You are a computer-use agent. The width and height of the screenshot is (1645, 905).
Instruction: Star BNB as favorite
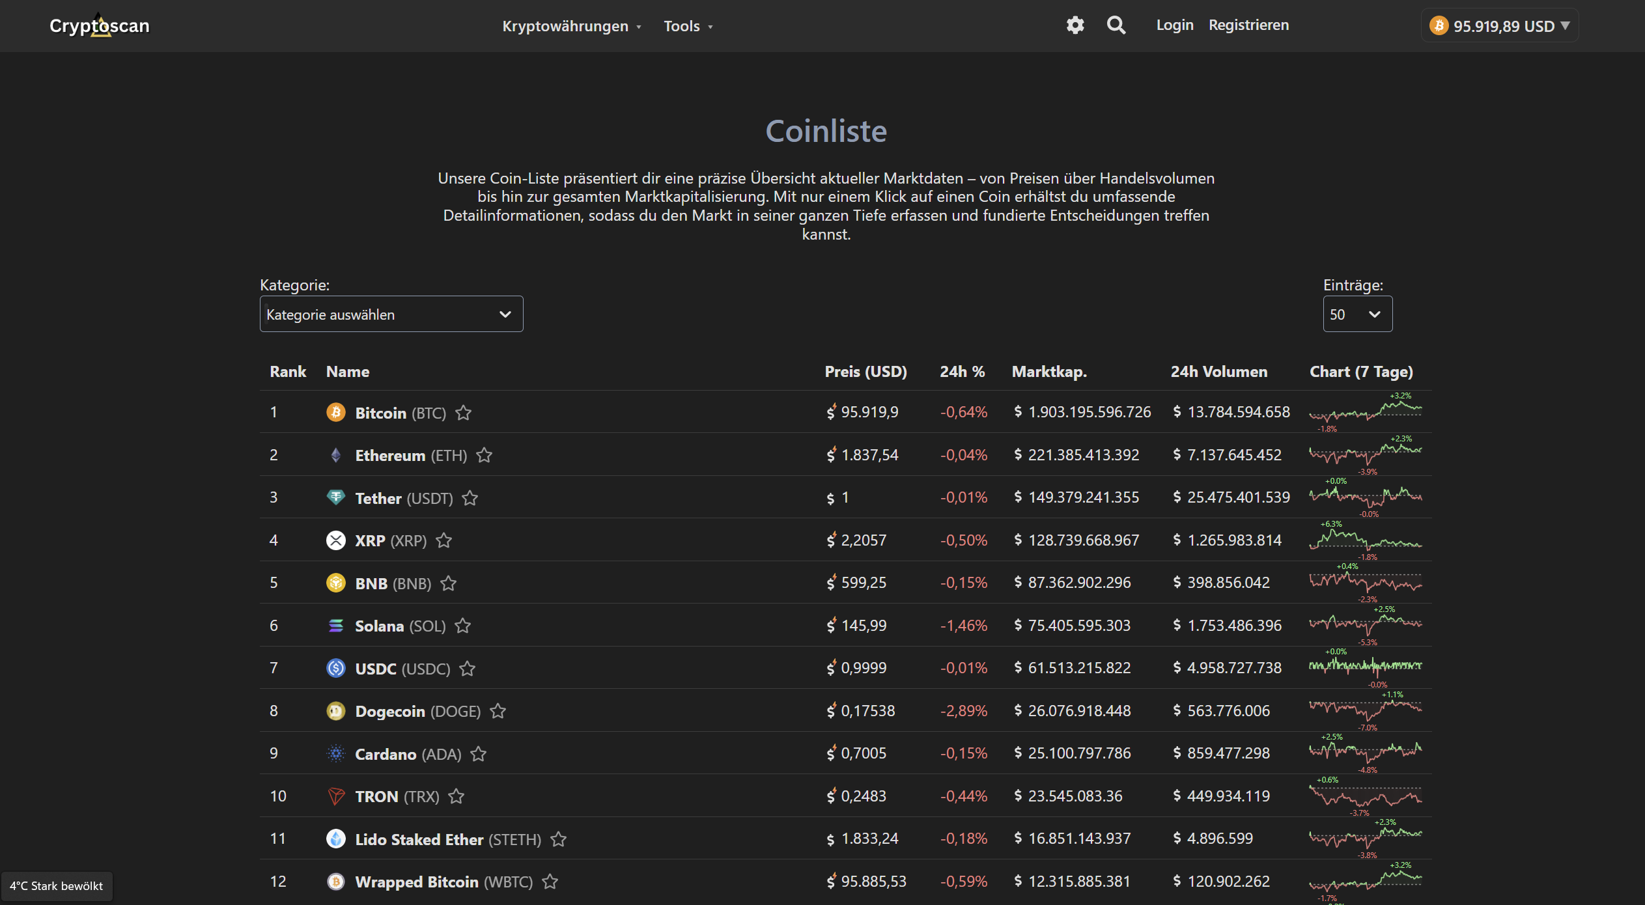tap(448, 583)
